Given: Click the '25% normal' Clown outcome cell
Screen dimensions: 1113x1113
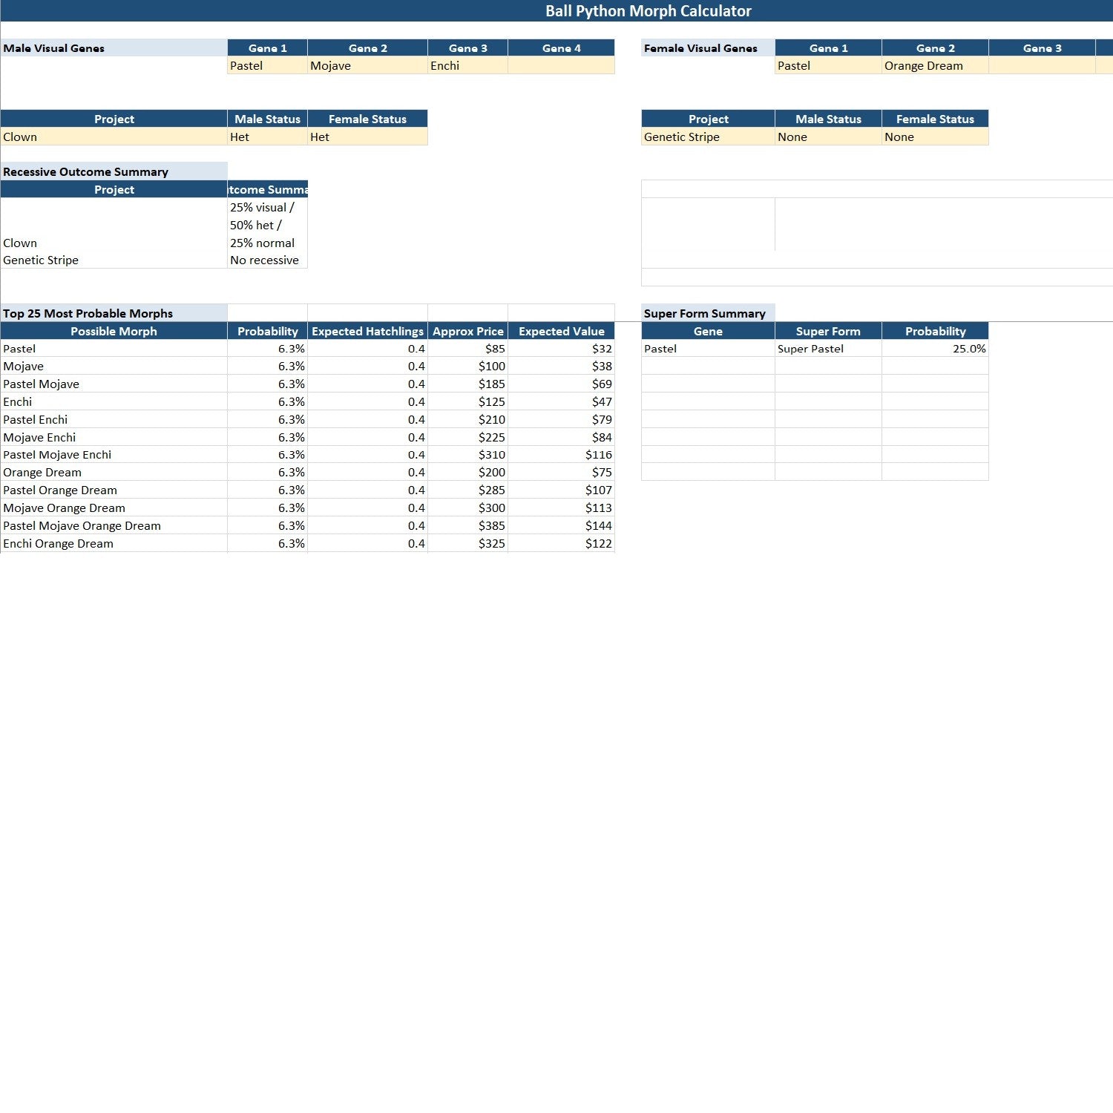Looking at the screenshot, I should (x=267, y=225).
